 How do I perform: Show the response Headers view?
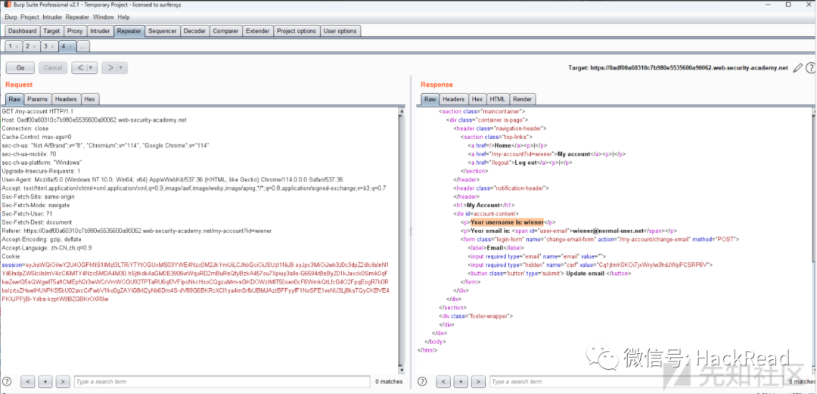(453, 99)
